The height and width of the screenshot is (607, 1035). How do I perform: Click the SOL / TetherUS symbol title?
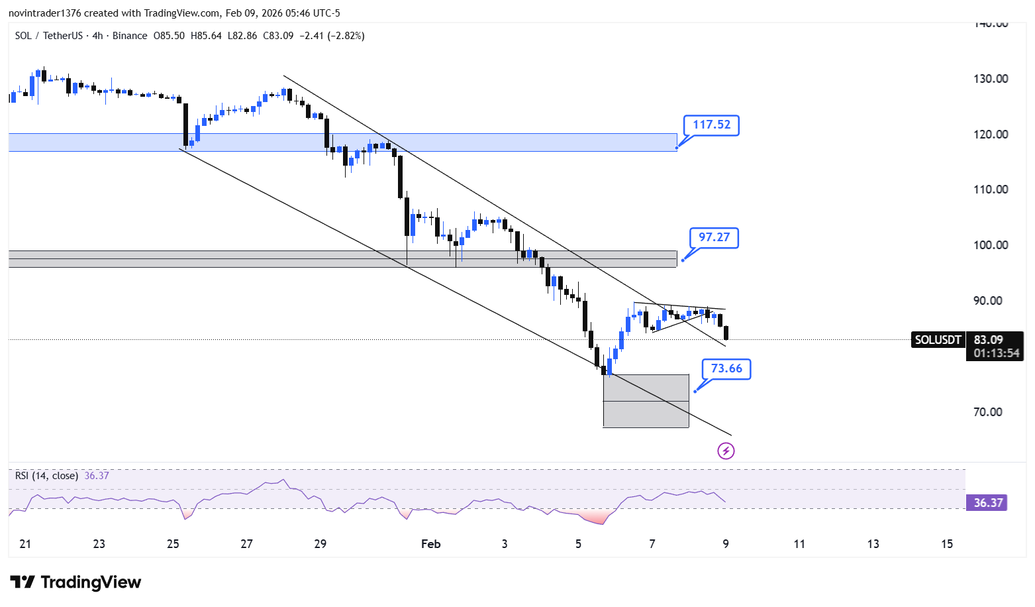click(48, 36)
